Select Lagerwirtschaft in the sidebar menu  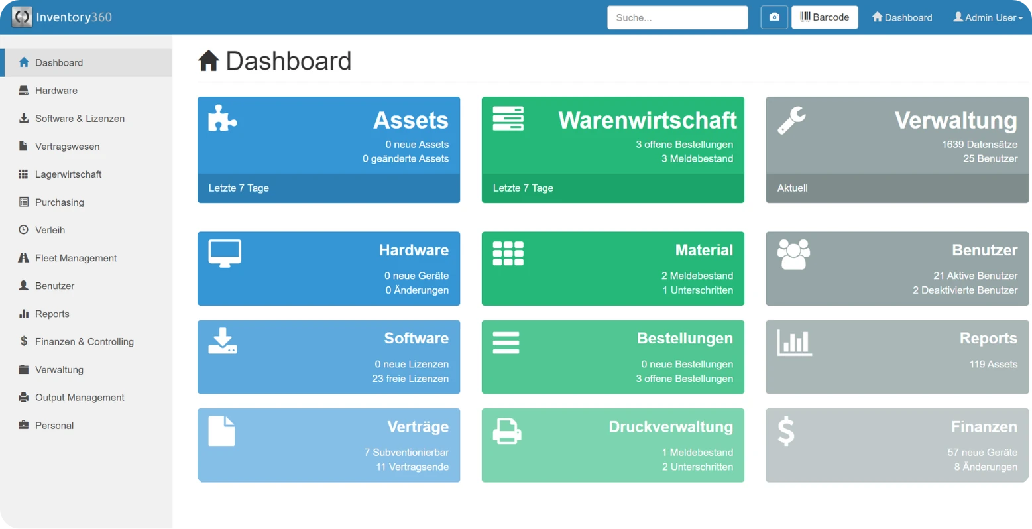tap(69, 174)
